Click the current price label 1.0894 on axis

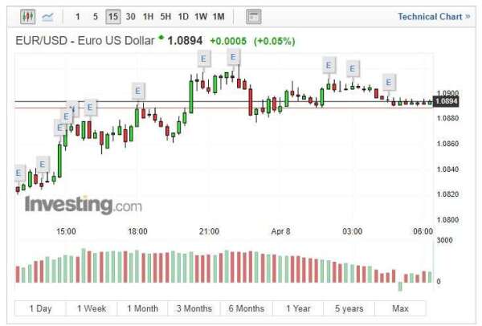coord(446,101)
